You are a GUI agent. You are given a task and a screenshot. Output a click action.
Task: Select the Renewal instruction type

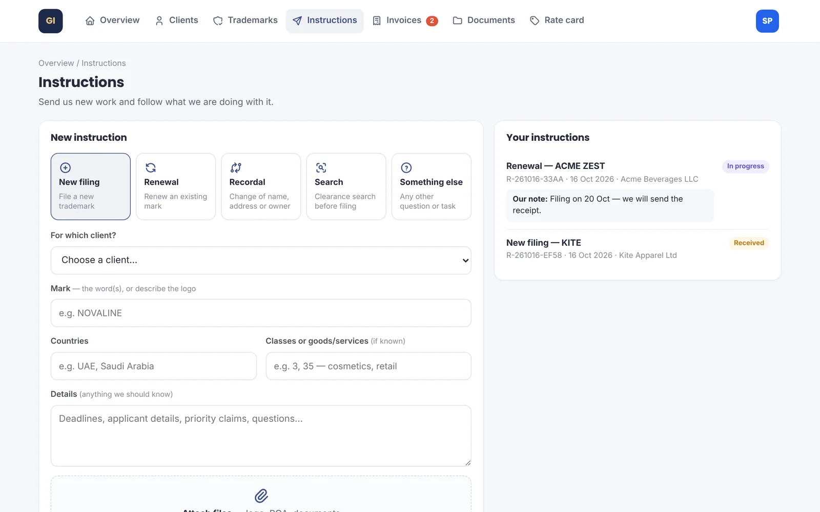(176, 186)
